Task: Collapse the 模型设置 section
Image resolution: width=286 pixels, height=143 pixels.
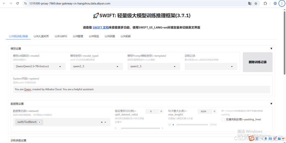Action: (x=271, y=49)
